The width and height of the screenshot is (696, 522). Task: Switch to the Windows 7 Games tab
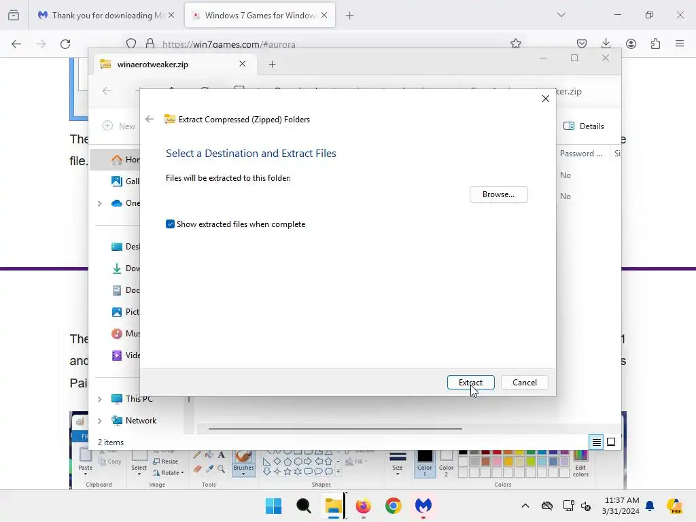pyautogui.click(x=260, y=15)
